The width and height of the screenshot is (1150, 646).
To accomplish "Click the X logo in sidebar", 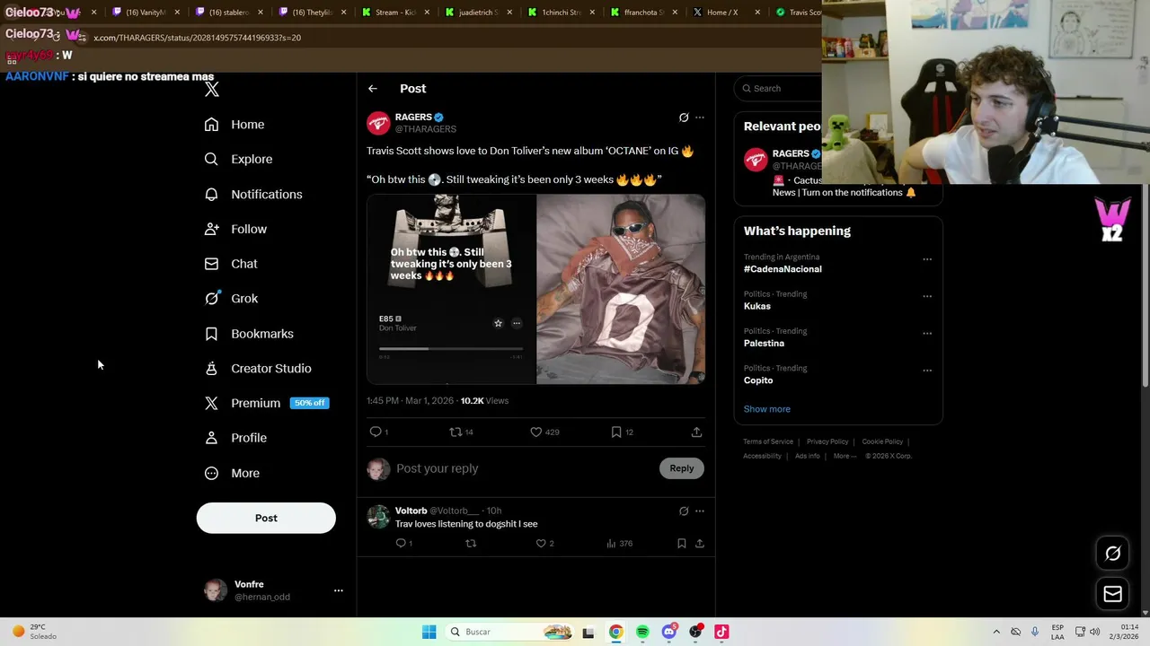I will (x=211, y=89).
